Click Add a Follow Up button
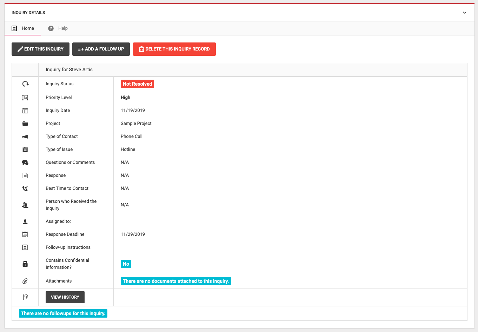Image resolution: width=478 pixels, height=332 pixels. [x=101, y=49]
